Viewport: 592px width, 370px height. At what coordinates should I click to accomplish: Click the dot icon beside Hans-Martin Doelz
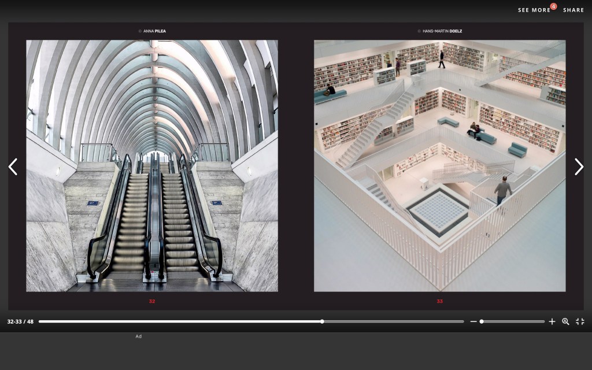pos(419,31)
